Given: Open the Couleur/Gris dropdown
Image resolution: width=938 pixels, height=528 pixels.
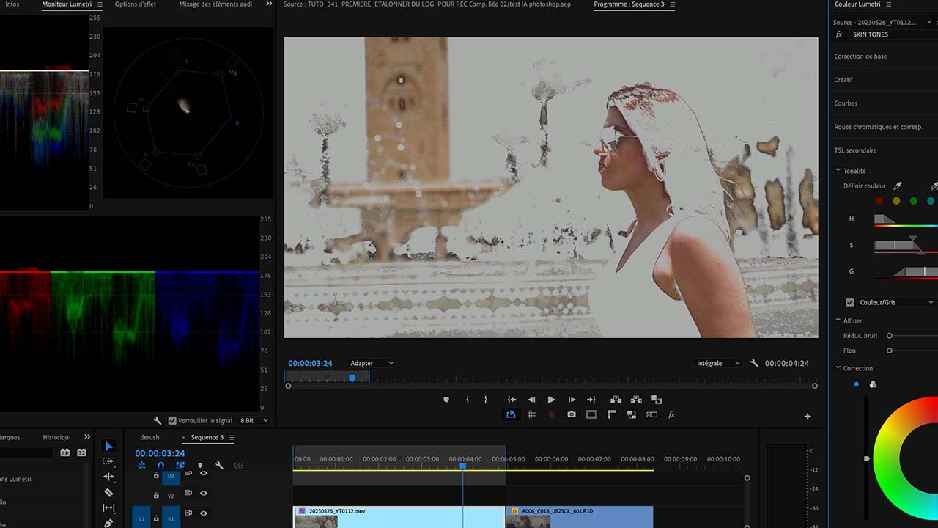Looking at the screenshot, I should [897, 302].
